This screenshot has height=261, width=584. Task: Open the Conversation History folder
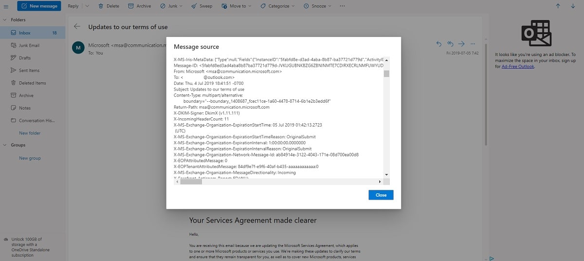coord(33,120)
